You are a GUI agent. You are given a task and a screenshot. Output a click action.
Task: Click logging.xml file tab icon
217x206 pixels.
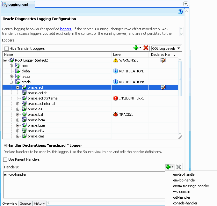click(4, 4)
